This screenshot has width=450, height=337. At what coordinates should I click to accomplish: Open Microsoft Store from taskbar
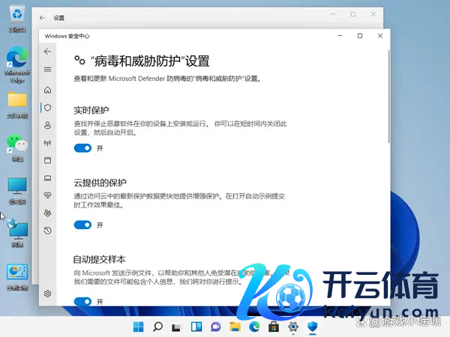(274, 327)
